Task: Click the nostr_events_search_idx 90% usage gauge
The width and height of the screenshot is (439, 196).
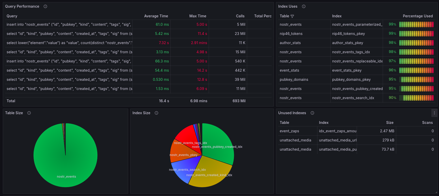Action: click(x=416, y=98)
